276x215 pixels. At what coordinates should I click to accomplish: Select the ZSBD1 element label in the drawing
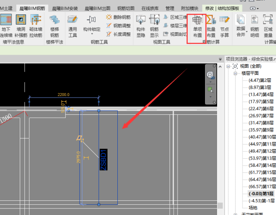(x=103, y=160)
